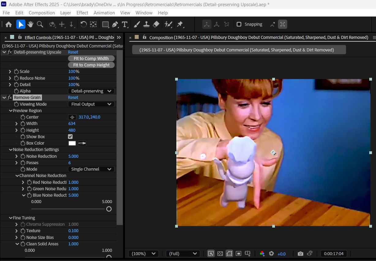Select the Roto Brush tool
The height and width of the screenshot is (261, 376).
coord(168,24)
